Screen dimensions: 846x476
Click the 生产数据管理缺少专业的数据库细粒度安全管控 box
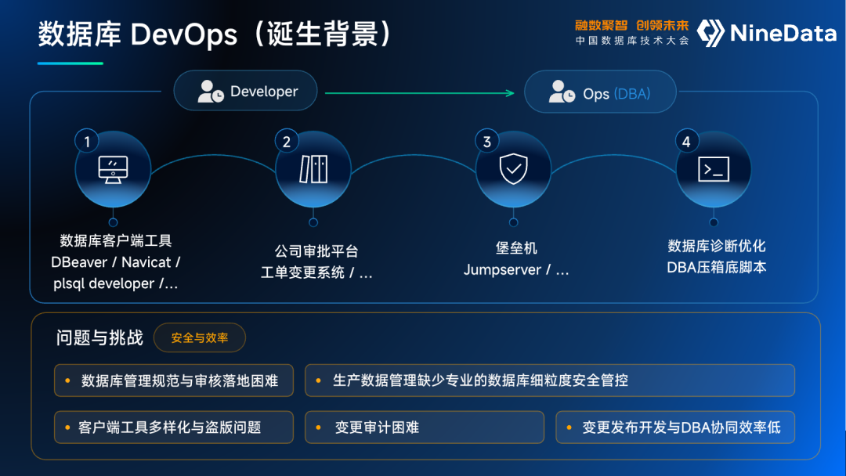[x=550, y=380]
